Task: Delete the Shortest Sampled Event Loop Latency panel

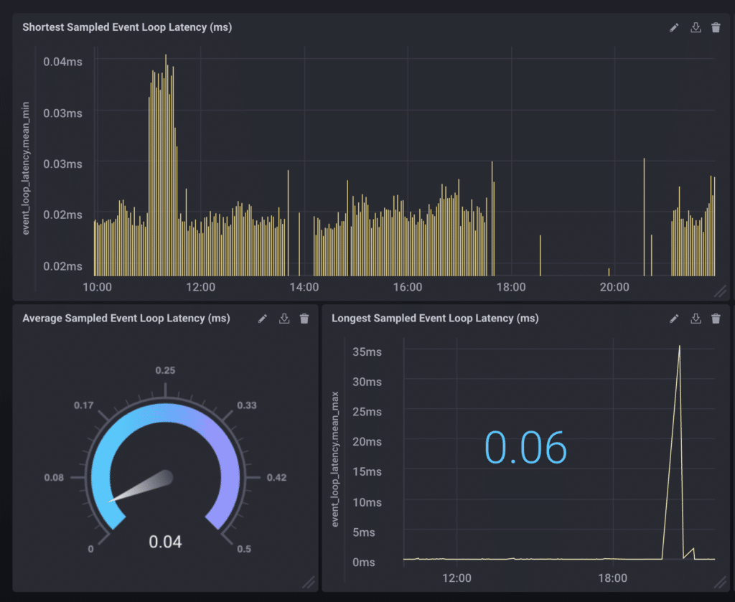Action: [716, 28]
